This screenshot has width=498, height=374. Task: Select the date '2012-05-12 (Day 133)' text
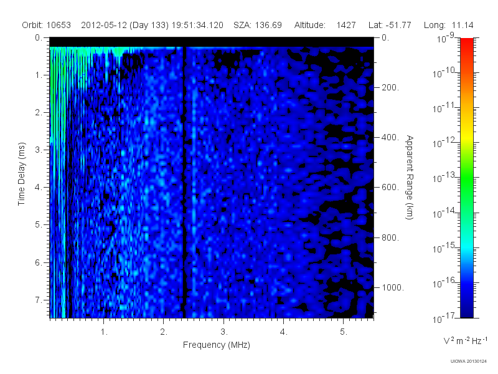(x=125, y=25)
